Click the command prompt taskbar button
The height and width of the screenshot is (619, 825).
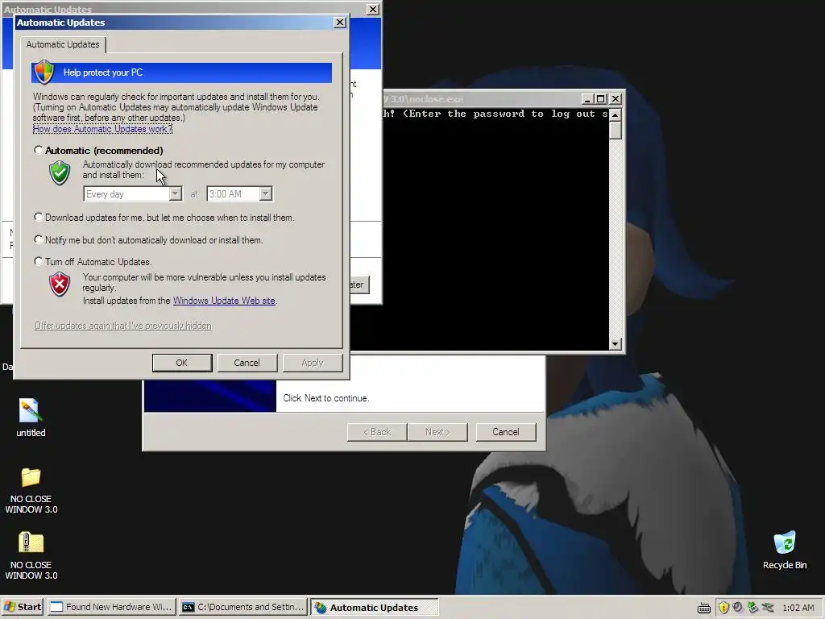243,608
